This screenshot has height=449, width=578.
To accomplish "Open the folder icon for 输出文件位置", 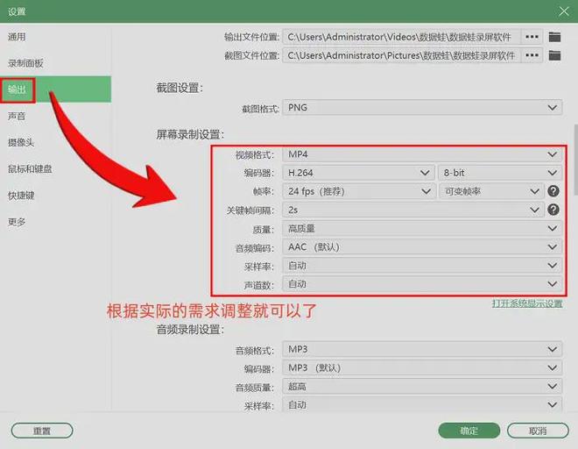I will point(554,37).
